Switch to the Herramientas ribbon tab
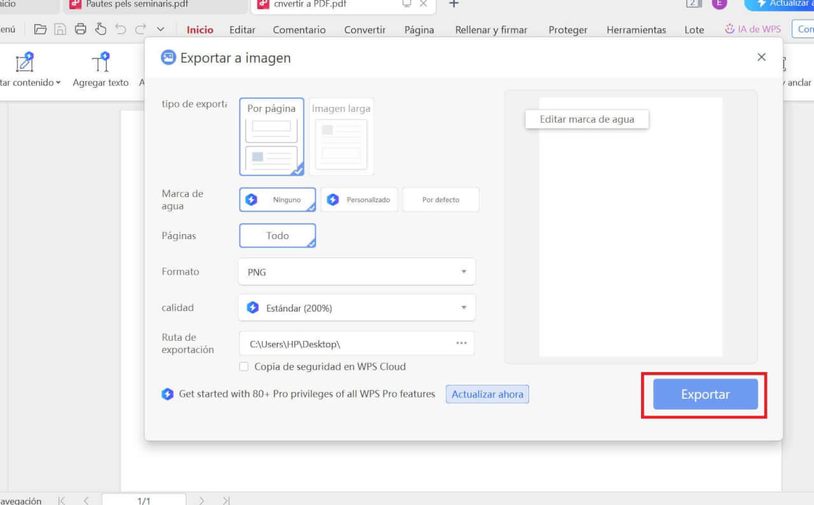 pyautogui.click(x=635, y=29)
